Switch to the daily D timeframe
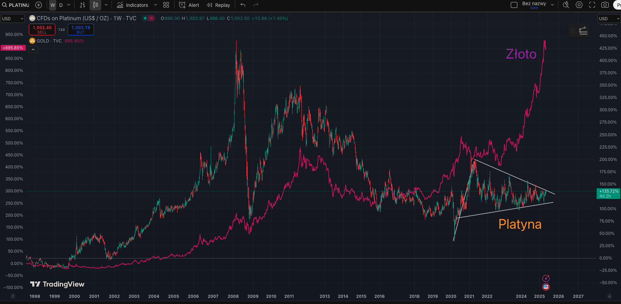The width and height of the screenshot is (621, 304). tap(61, 5)
